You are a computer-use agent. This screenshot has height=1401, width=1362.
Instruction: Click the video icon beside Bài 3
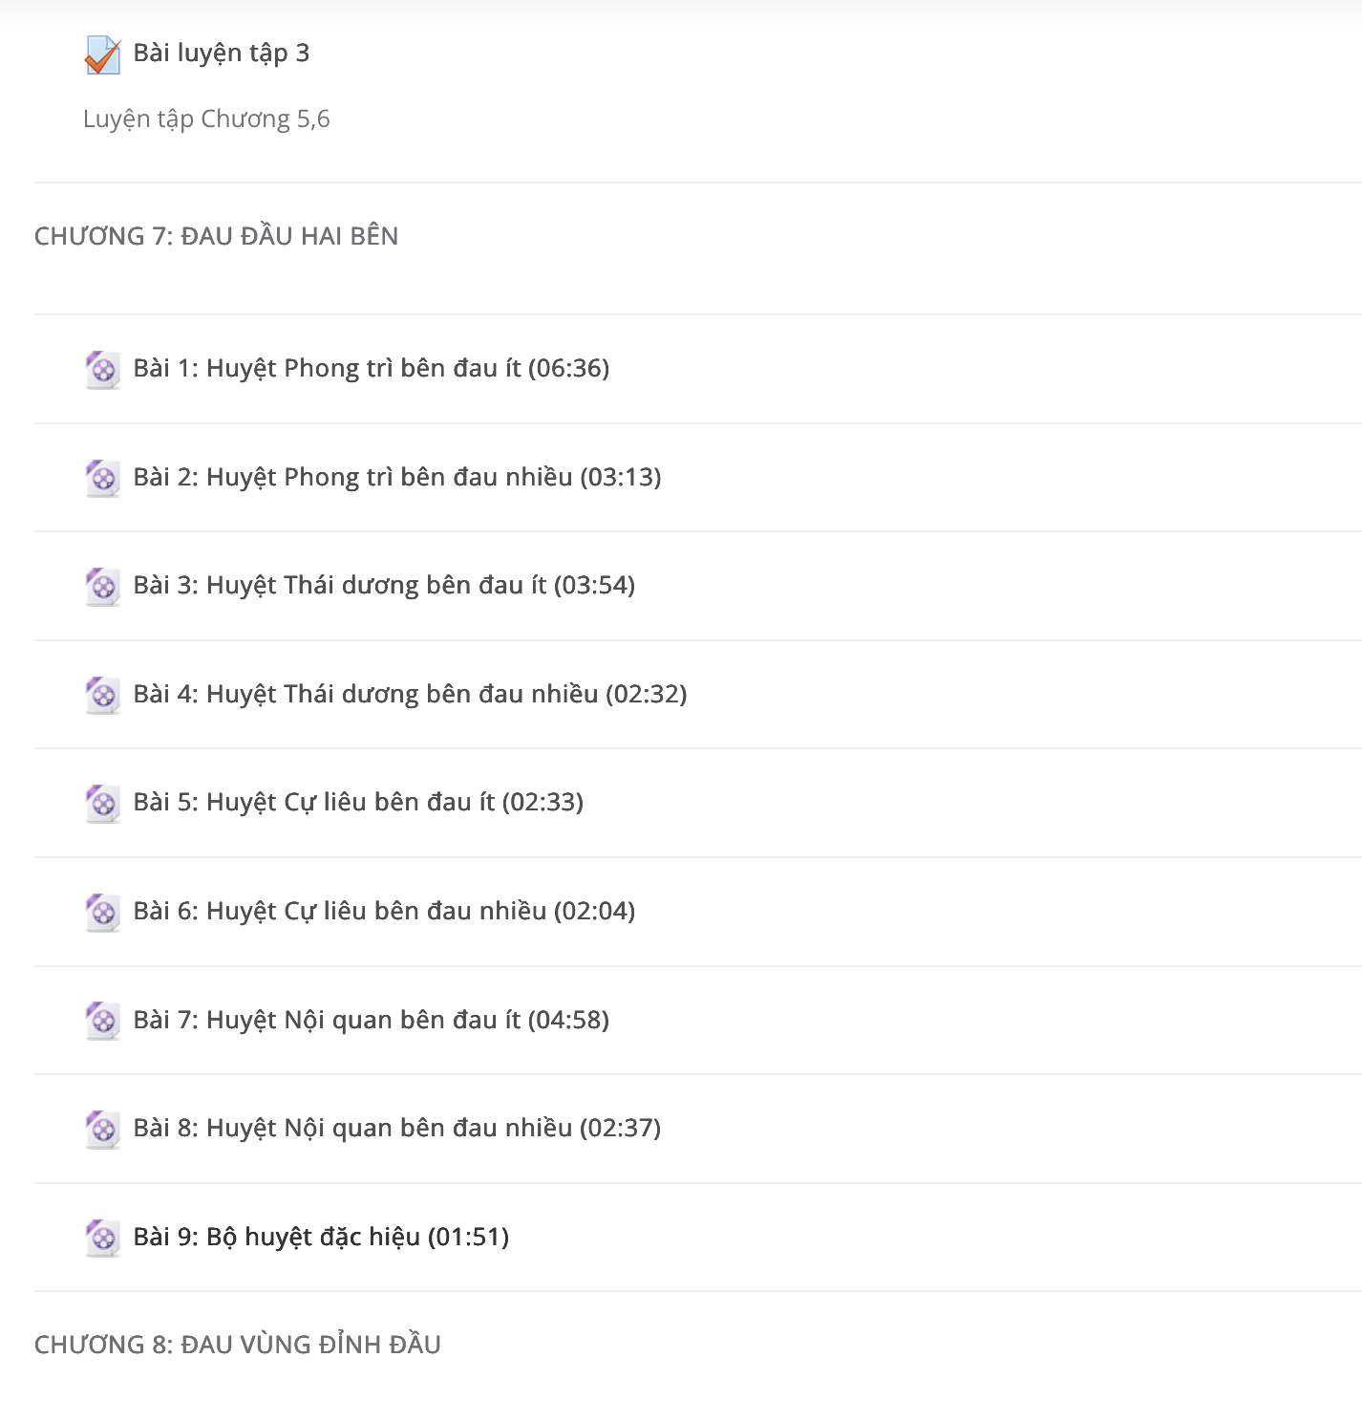(x=102, y=586)
